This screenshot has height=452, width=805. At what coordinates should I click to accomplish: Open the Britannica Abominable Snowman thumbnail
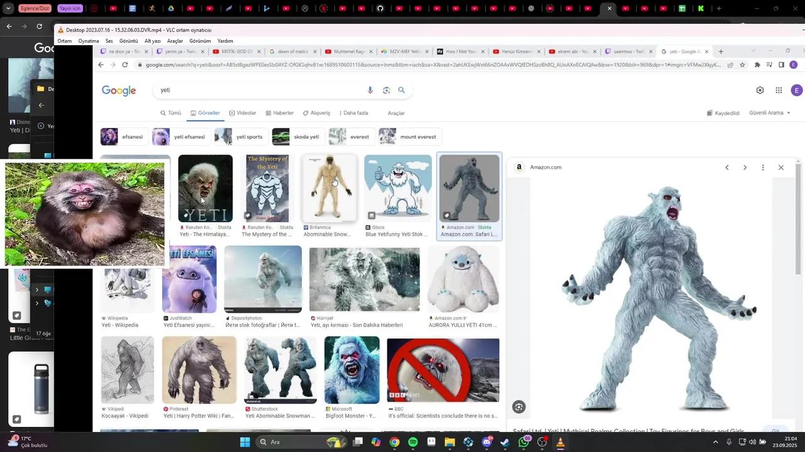(330, 188)
